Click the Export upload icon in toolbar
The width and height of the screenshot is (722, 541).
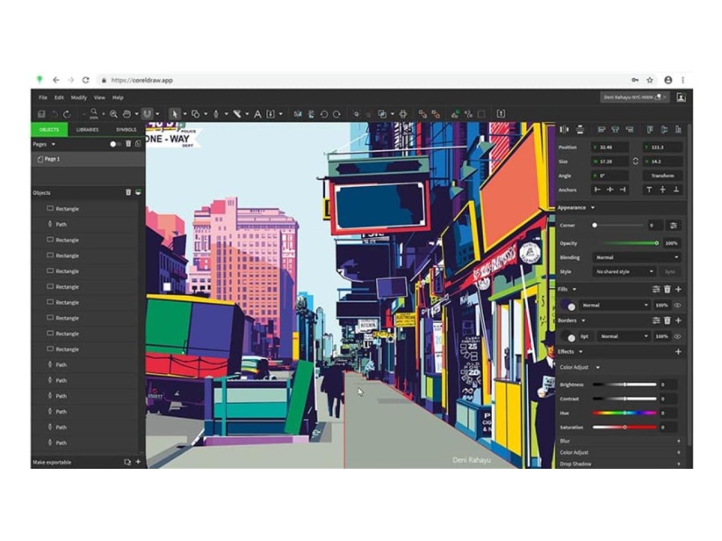point(501,114)
